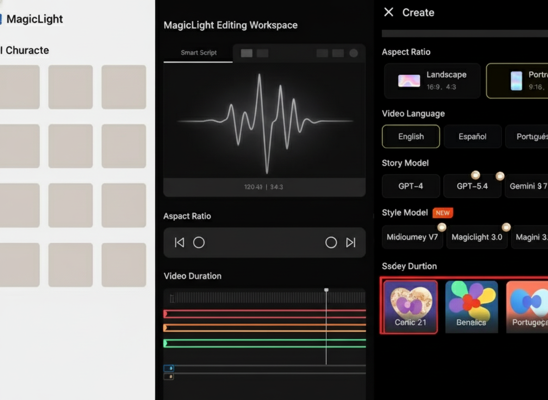Click the 'Create' panel title
This screenshot has height=400, width=548.
(x=418, y=12)
